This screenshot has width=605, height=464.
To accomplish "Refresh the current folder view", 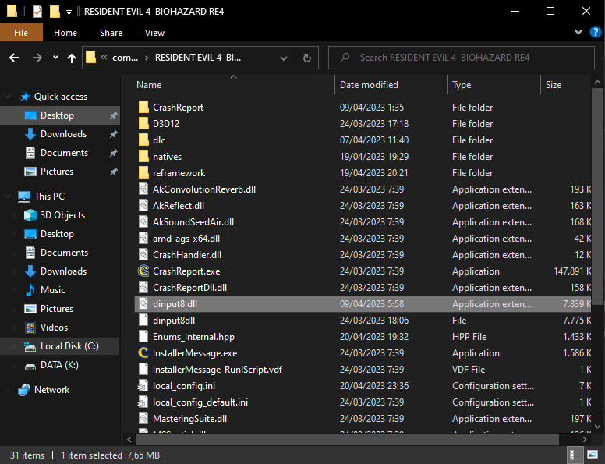I will 307,58.
